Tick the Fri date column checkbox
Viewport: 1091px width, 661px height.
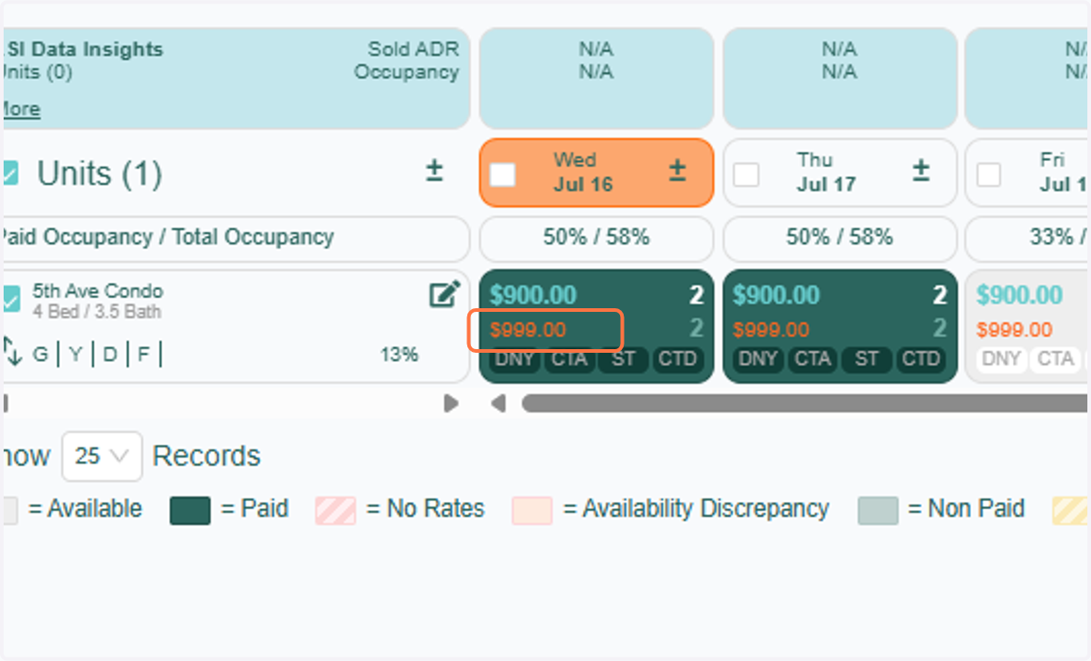click(989, 174)
